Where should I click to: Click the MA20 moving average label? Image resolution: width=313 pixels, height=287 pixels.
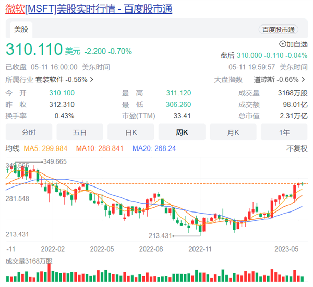coord(154,148)
